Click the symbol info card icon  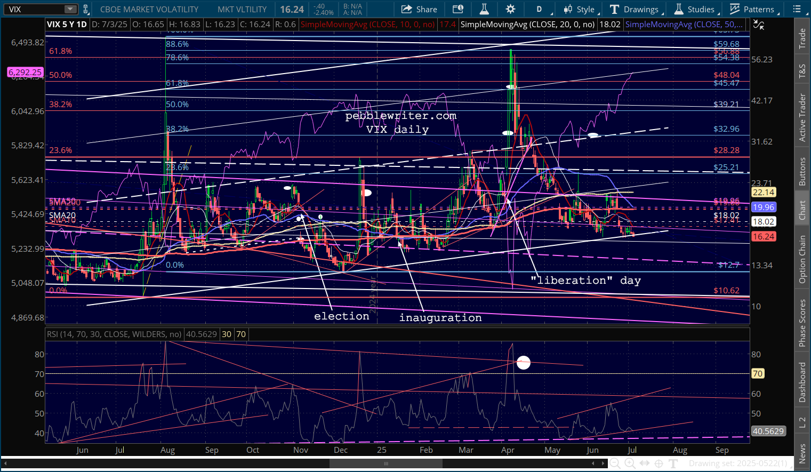click(x=458, y=9)
